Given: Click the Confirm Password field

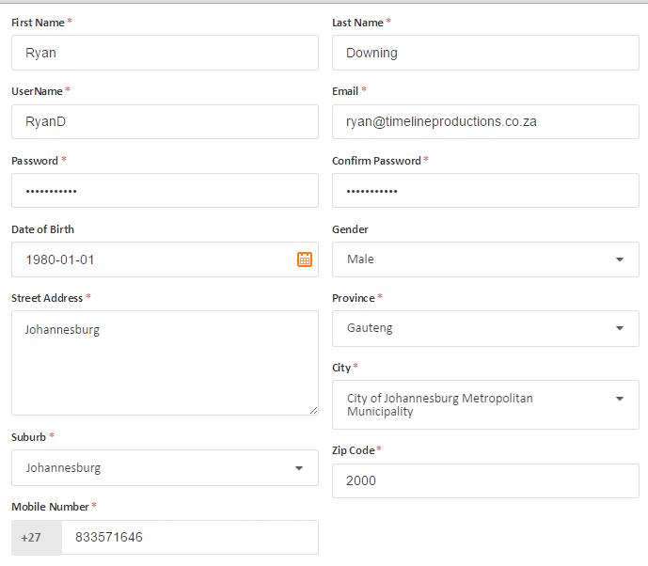Looking at the screenshot, I should [x=484, y=191].
